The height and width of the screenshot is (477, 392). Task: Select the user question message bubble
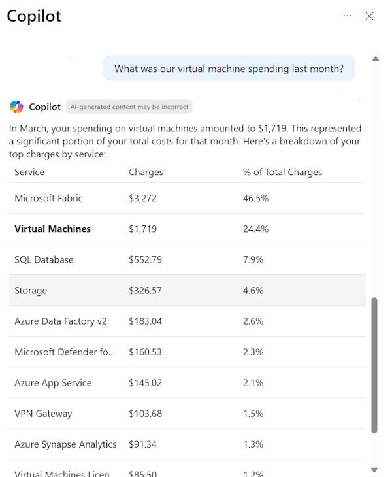pyautogui.click(x=229, y=68)
